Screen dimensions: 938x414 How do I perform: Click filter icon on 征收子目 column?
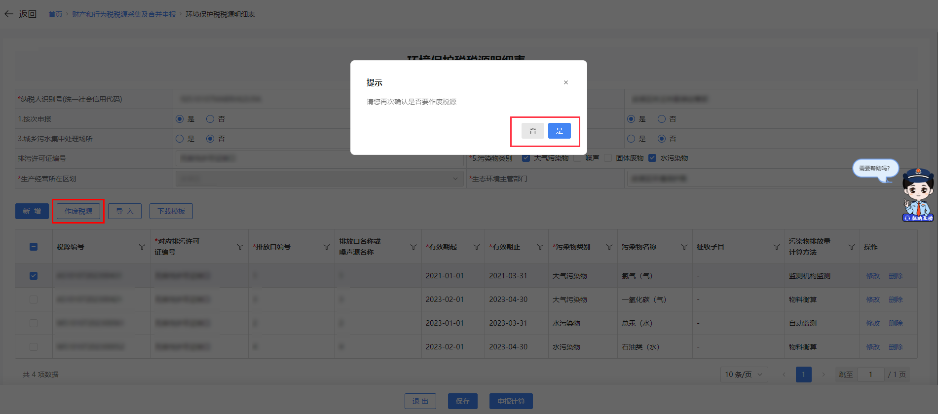point(777,247)
